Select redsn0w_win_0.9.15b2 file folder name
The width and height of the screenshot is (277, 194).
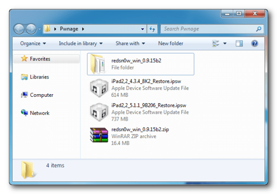tap(136, 61)
